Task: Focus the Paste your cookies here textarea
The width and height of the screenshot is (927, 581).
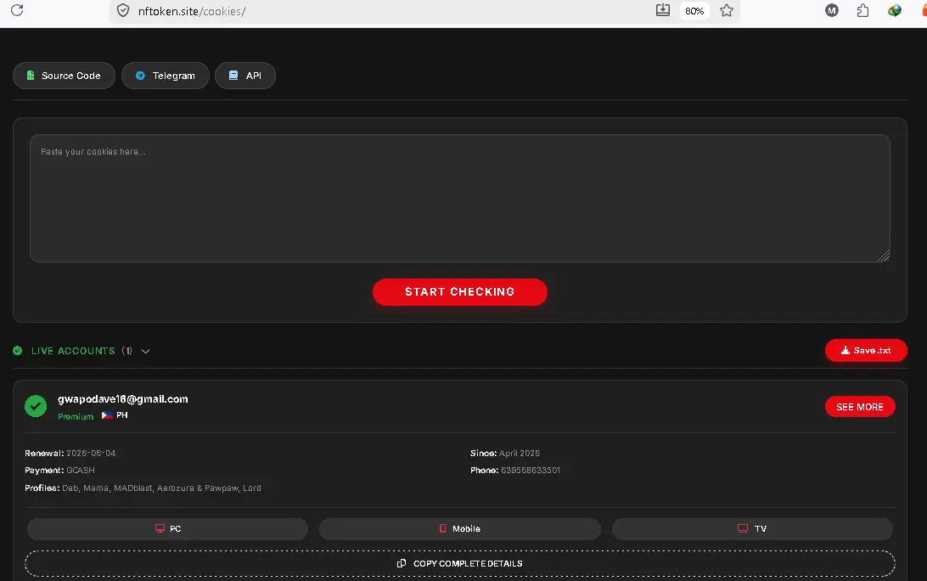Action: pos(460,198)
